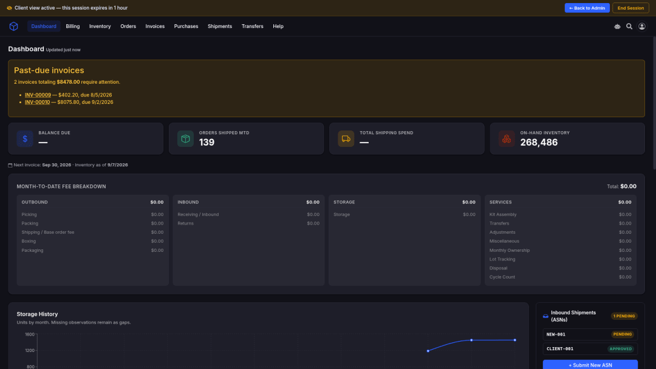Click the APPROVED badge on CLIENT-001
656x369 pixels.
pyautogui.click(x=620, y=348)
